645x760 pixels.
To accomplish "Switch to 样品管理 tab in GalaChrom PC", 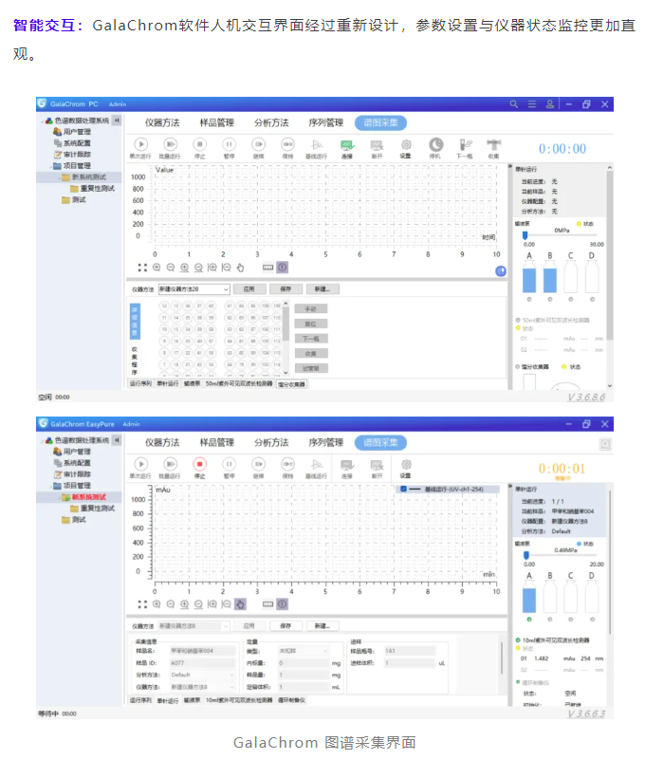I will coord(216,123).
